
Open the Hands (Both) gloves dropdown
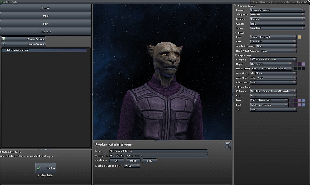pos(272,69)
